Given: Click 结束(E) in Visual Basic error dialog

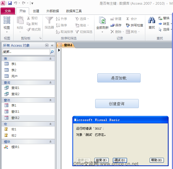Looking at the screenshot, I should [101, 160].
